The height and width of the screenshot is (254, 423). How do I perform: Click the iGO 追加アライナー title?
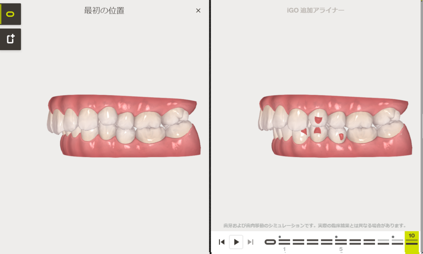point(315,10)
